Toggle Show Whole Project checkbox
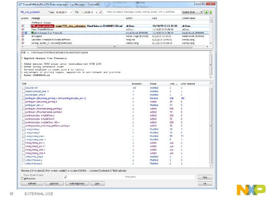The width and height of the screenshot is (276, 207). click(22, 175)
